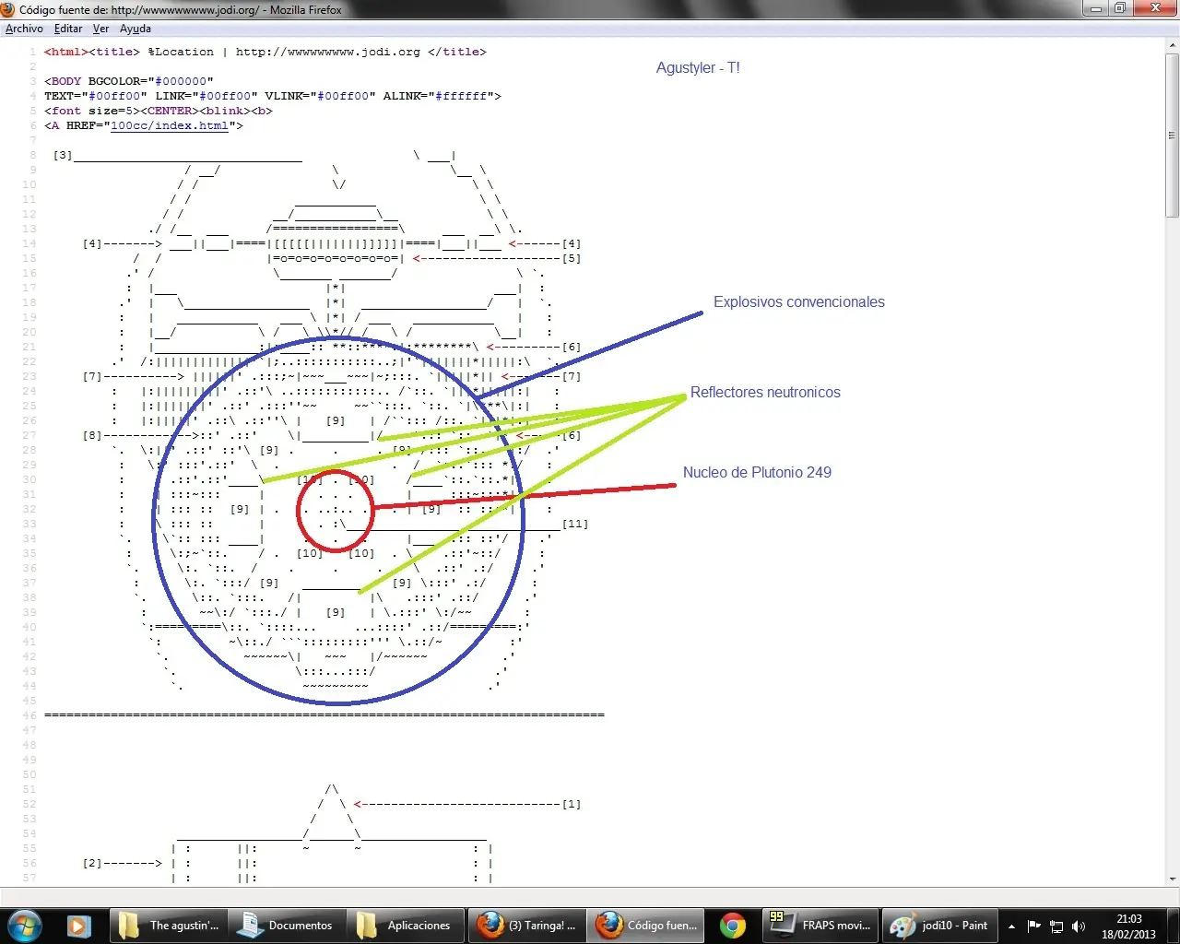Open the Archivo menu

tap(24, 29)
